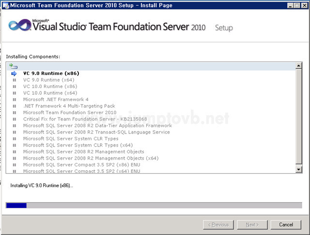Click the blue arrow icon beside VC 9.0 Runtime (x86)
The height and width of the screenshot is (235, 310).
coord(14,73)
